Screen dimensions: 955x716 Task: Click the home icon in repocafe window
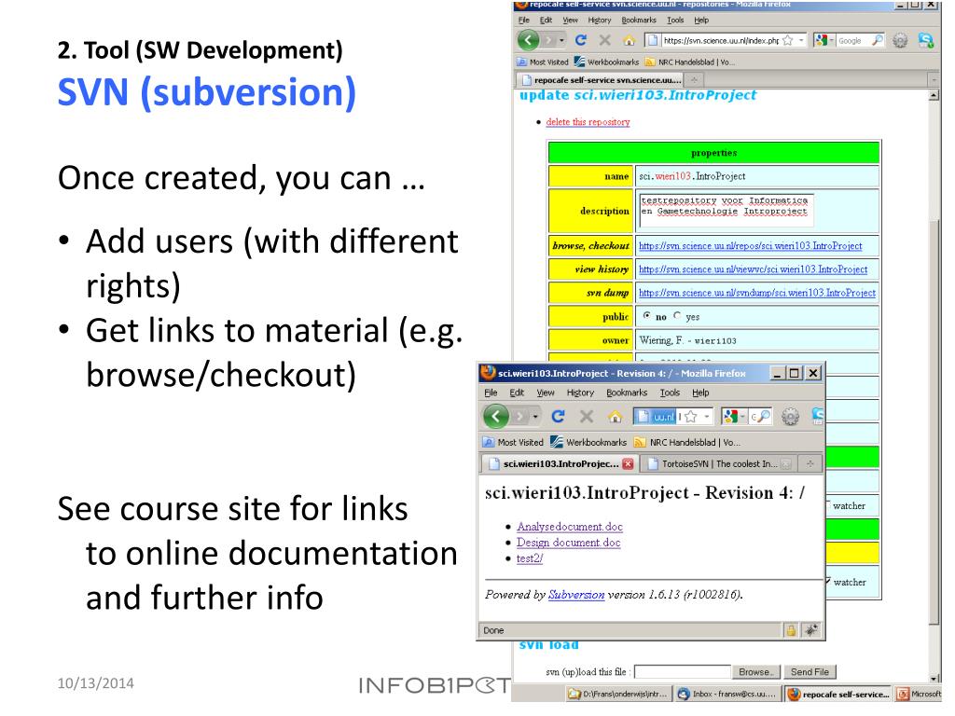tap(630, 40)
